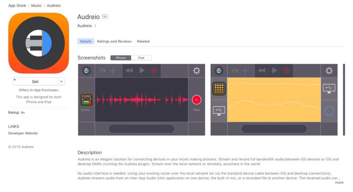Click 'This app is designed for both' text
Screen dimensions: 353x192
38,97
